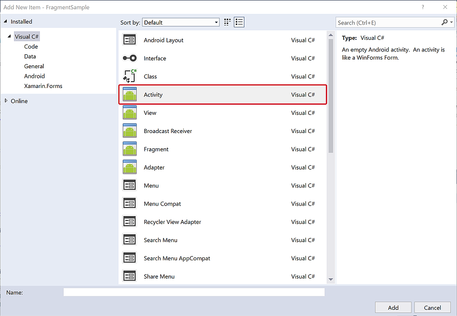
Task: Focus the Name input field
Action: 194,292
